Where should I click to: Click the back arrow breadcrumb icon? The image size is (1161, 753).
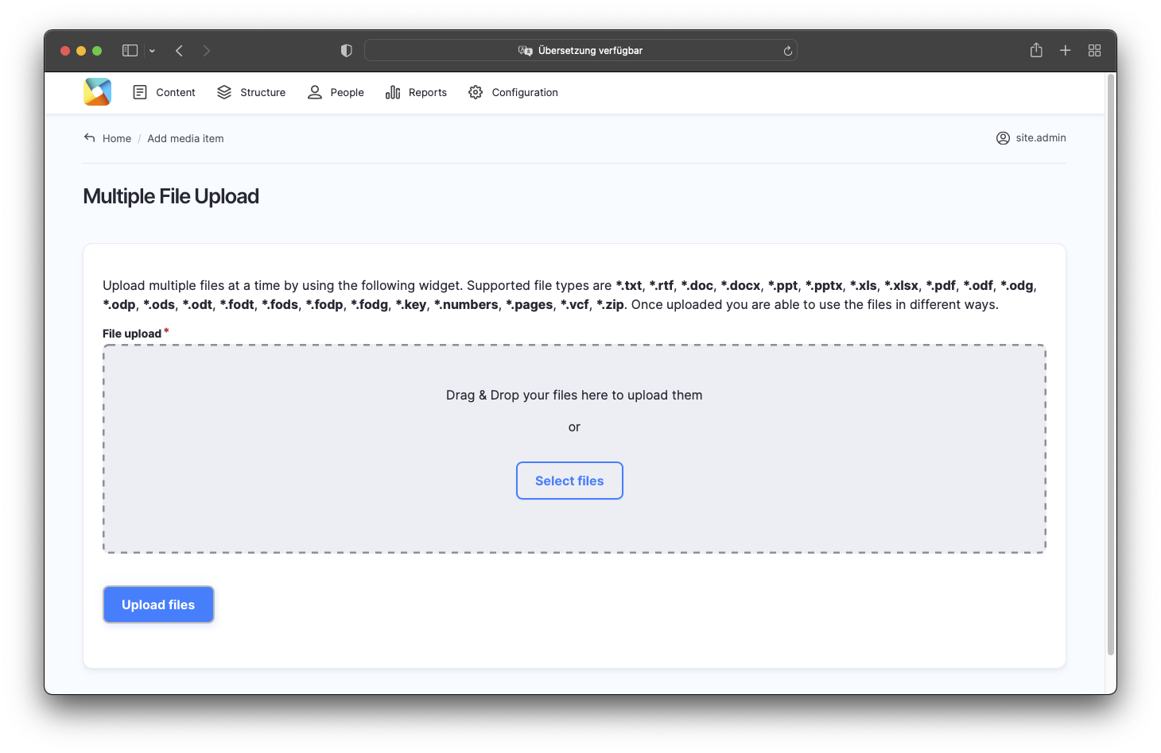coord(90,137)
